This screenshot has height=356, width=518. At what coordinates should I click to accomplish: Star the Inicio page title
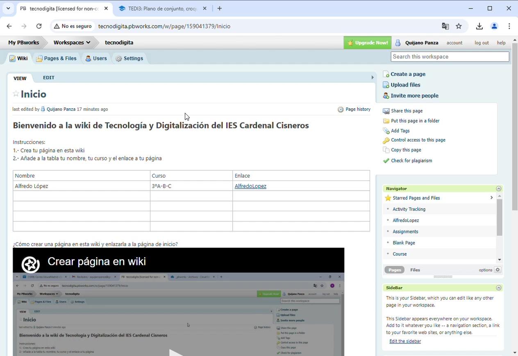pyautogui.click(x=16, y=94)
